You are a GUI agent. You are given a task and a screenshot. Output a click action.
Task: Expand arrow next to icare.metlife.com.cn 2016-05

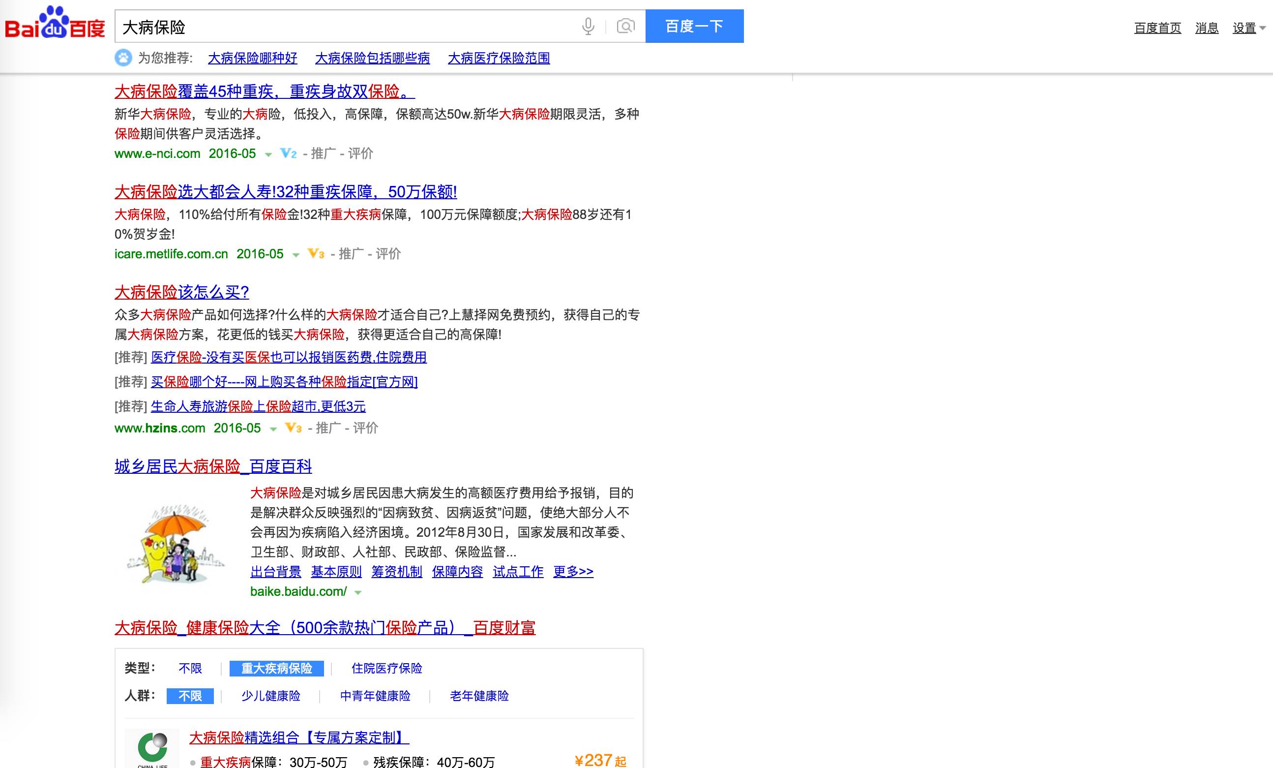point(296,255)
